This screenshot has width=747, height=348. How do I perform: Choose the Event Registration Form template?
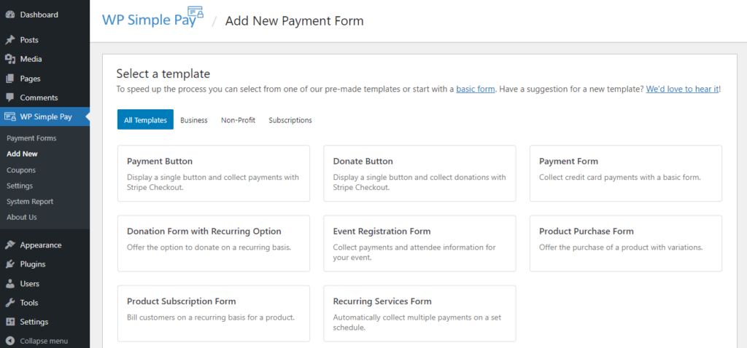coord(419,243)
